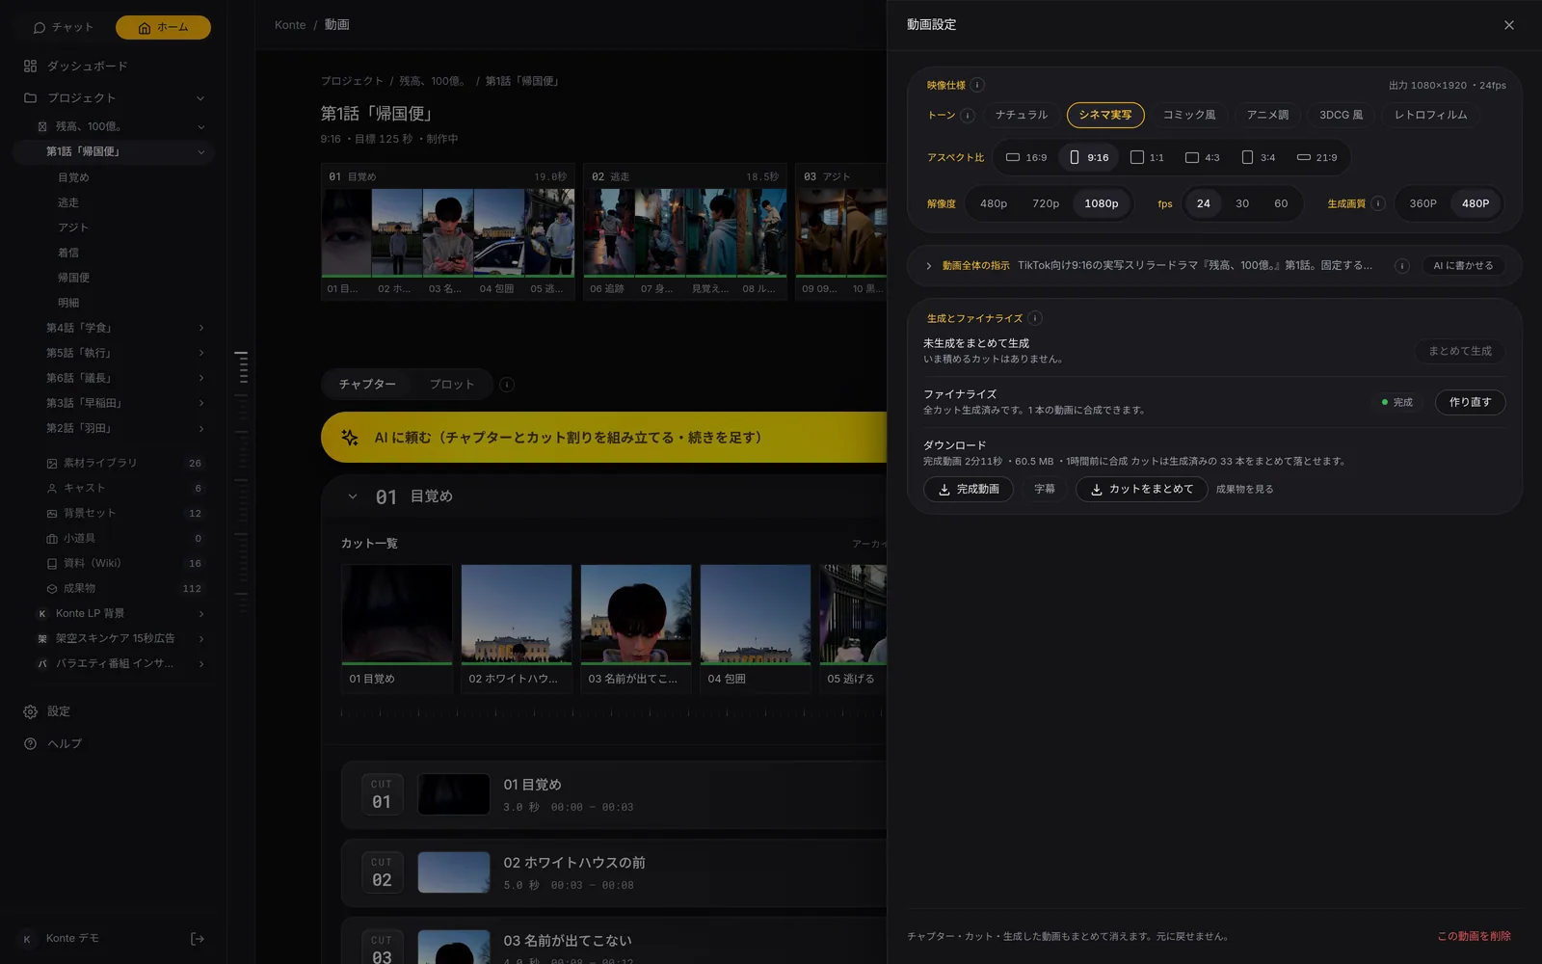Viewport: 1542px width, 964px height.
Task: Select the 3DCG 風 tone
Action: tap(1341, 115)
